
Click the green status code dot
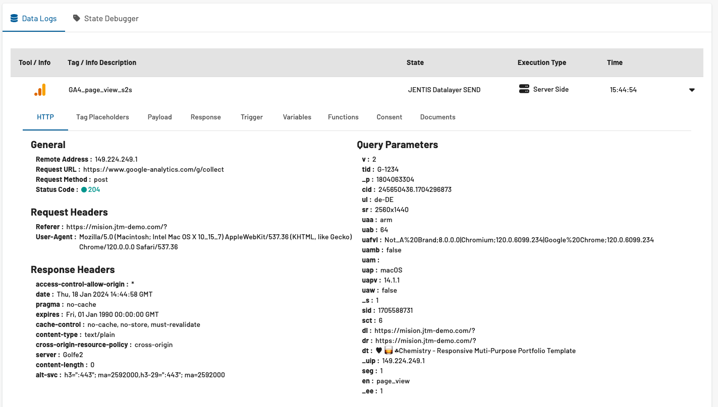[84, 189]
